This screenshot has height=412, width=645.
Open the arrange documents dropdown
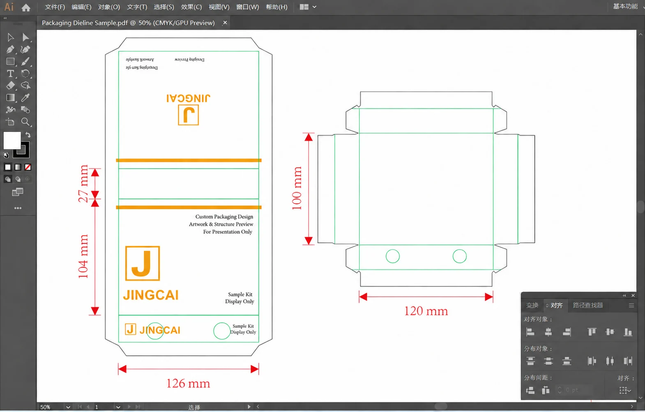click(x=308, y=7)
